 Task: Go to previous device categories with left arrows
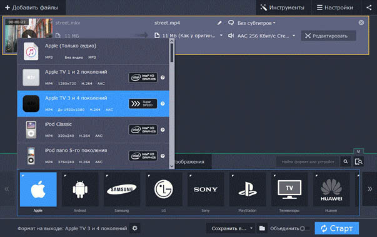7,189
